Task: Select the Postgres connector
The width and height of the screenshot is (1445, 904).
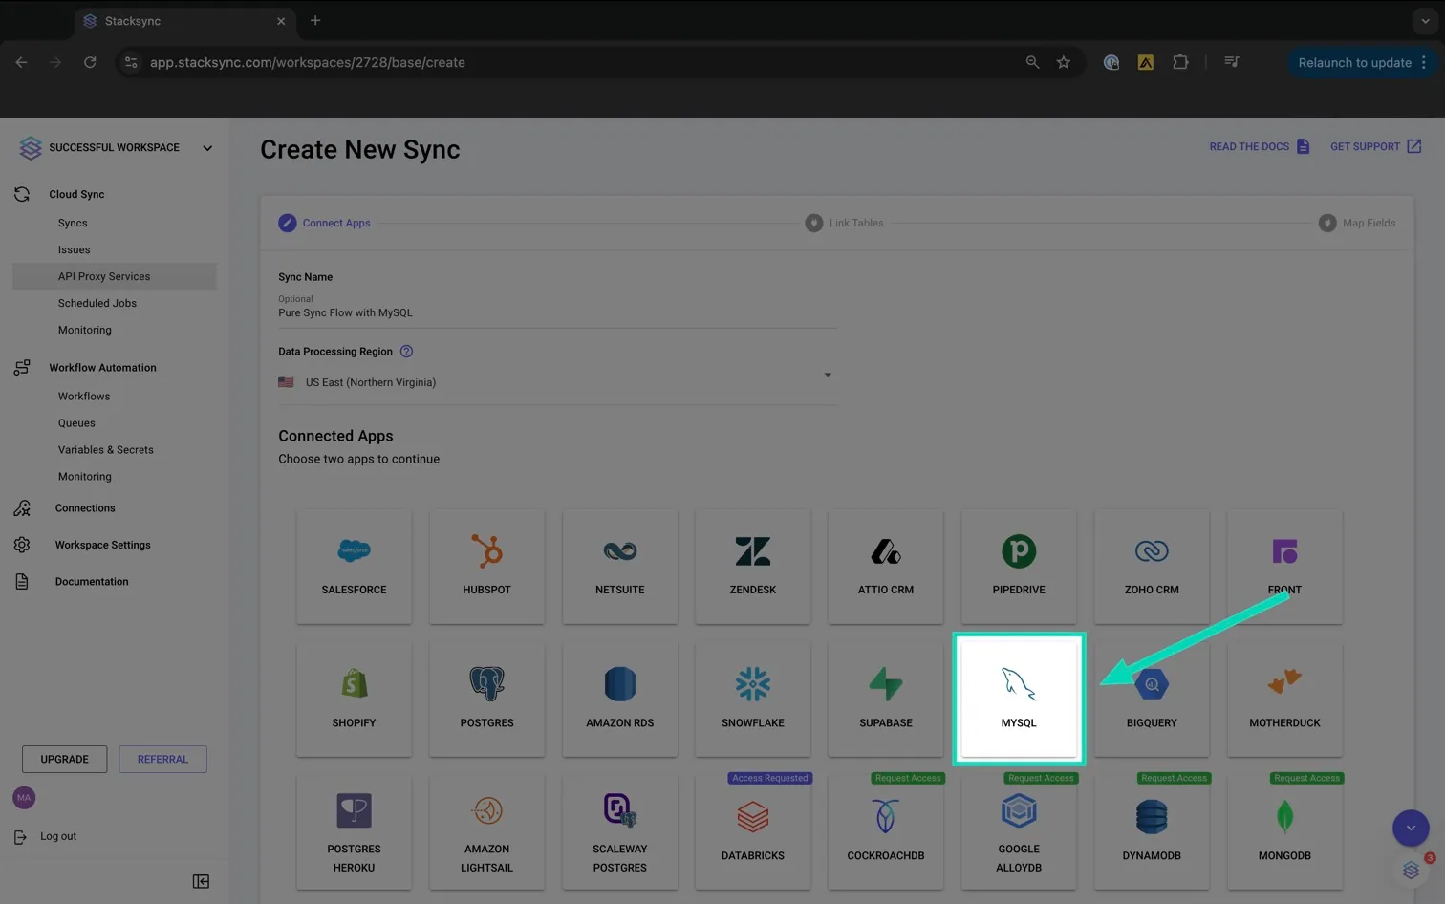Action: click(486, 700)
